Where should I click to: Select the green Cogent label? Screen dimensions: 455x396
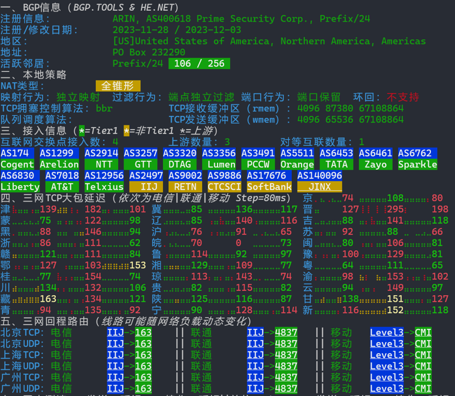click(x=17, y=164)
